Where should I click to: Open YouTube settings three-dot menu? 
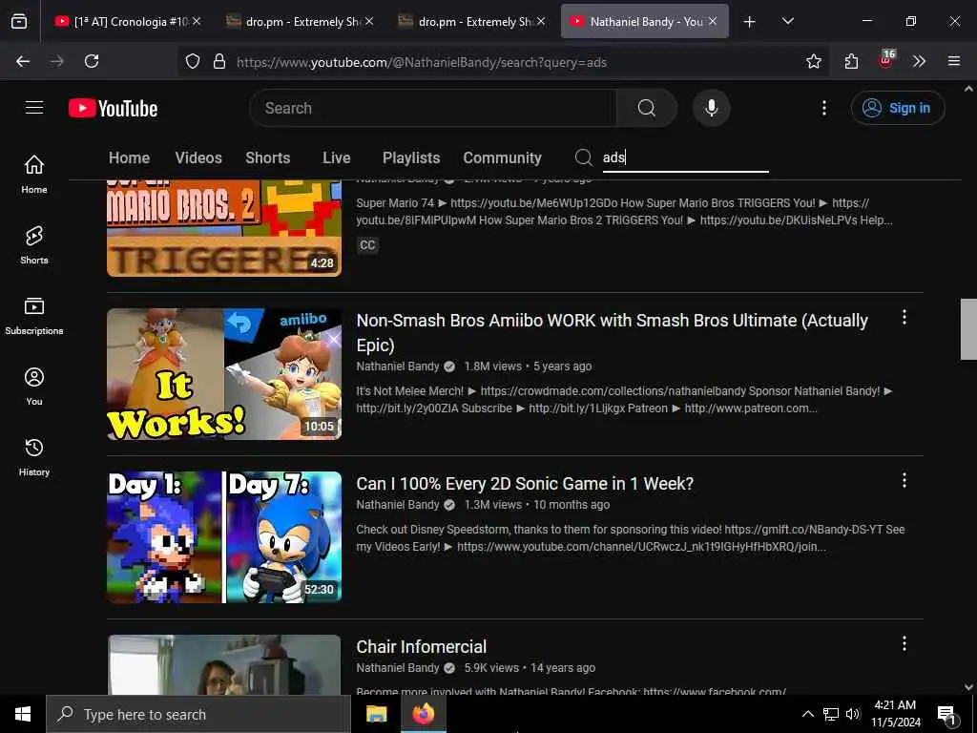tap(823, 108)
